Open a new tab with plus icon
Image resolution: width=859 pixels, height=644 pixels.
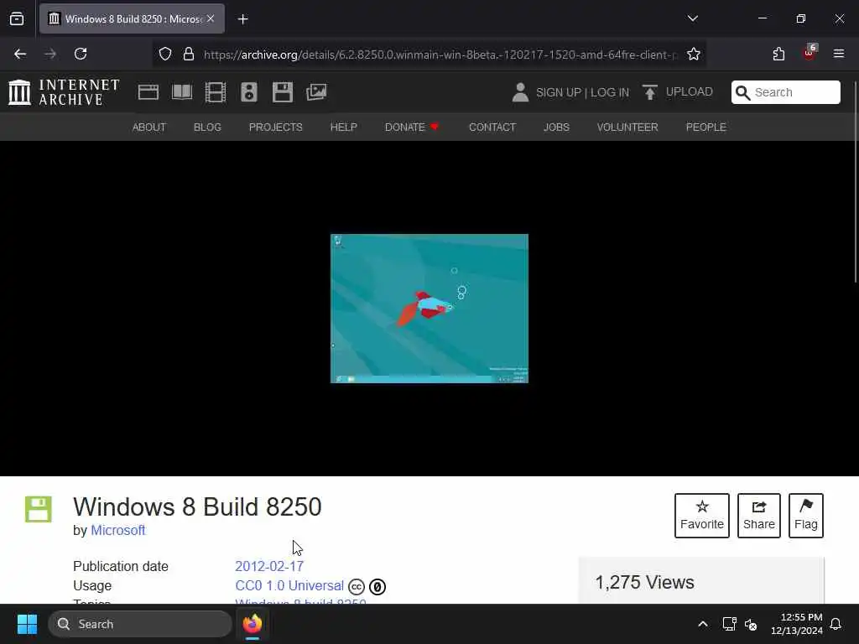point(243,19)
